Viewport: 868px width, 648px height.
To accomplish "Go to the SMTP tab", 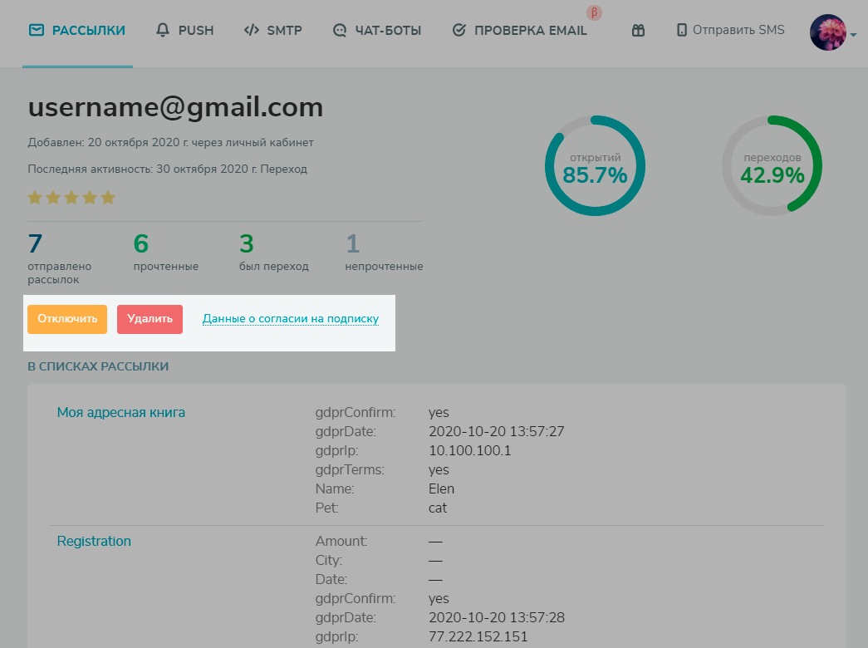I will [x=273, y=31].
